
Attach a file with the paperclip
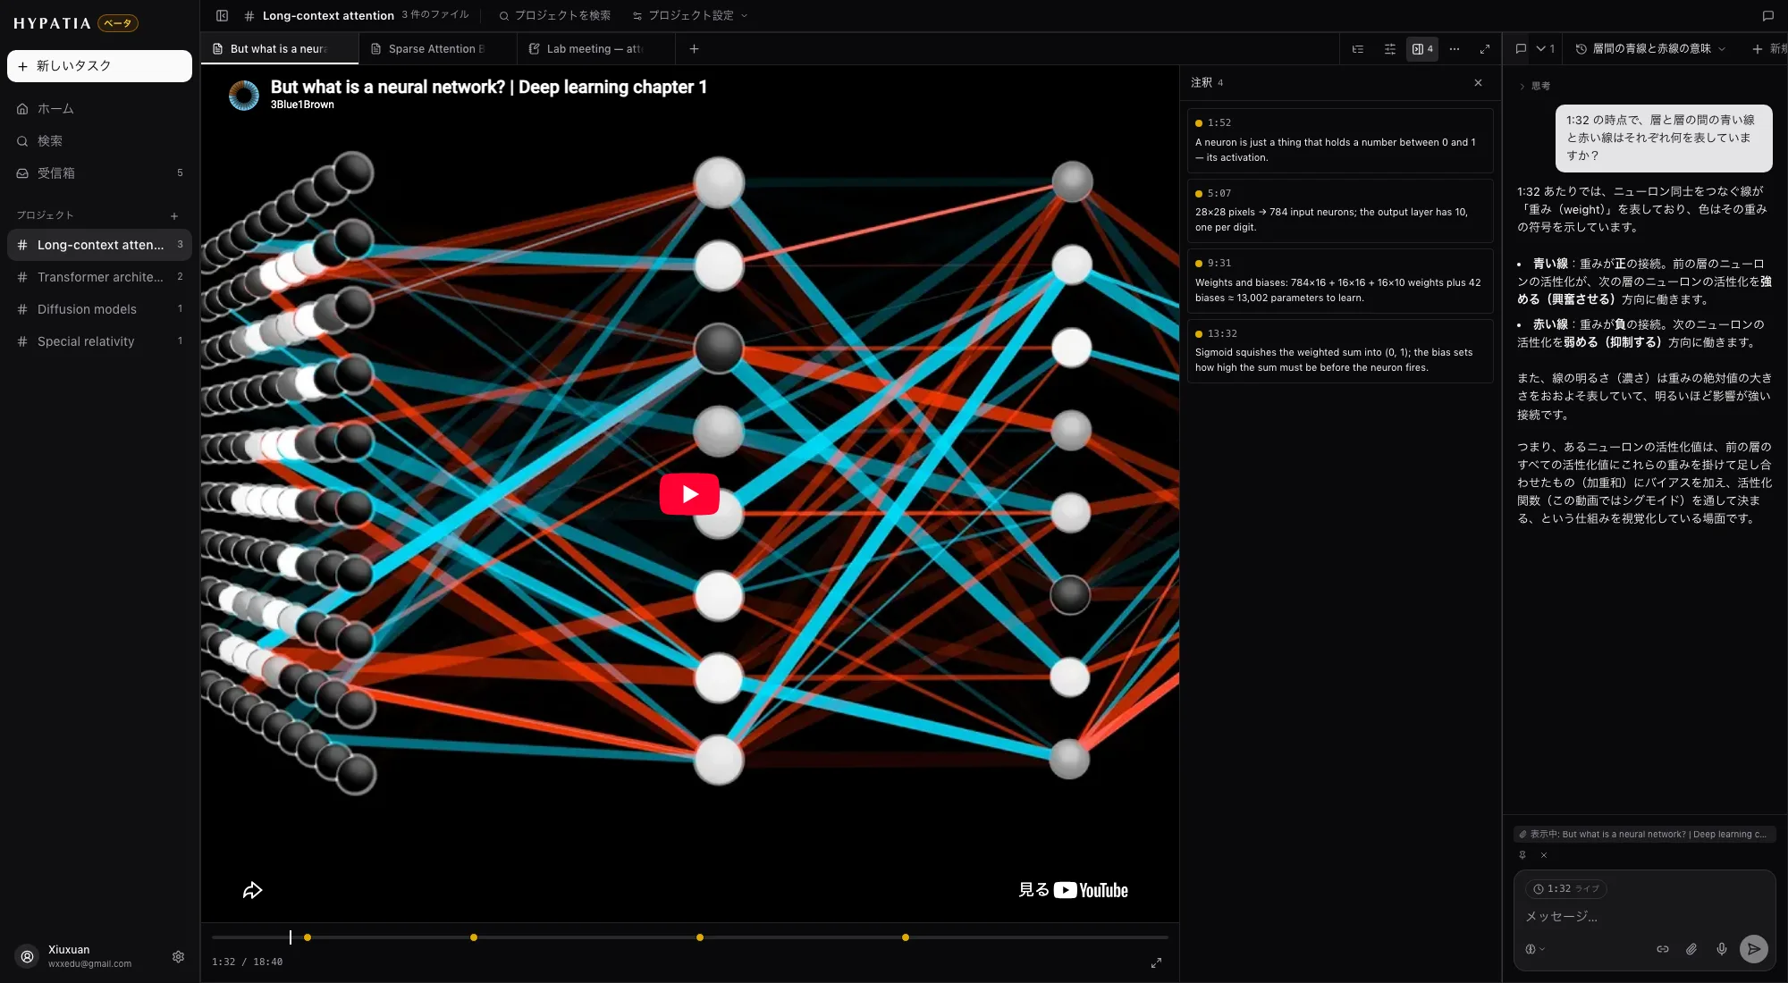tap(1691, 949)
